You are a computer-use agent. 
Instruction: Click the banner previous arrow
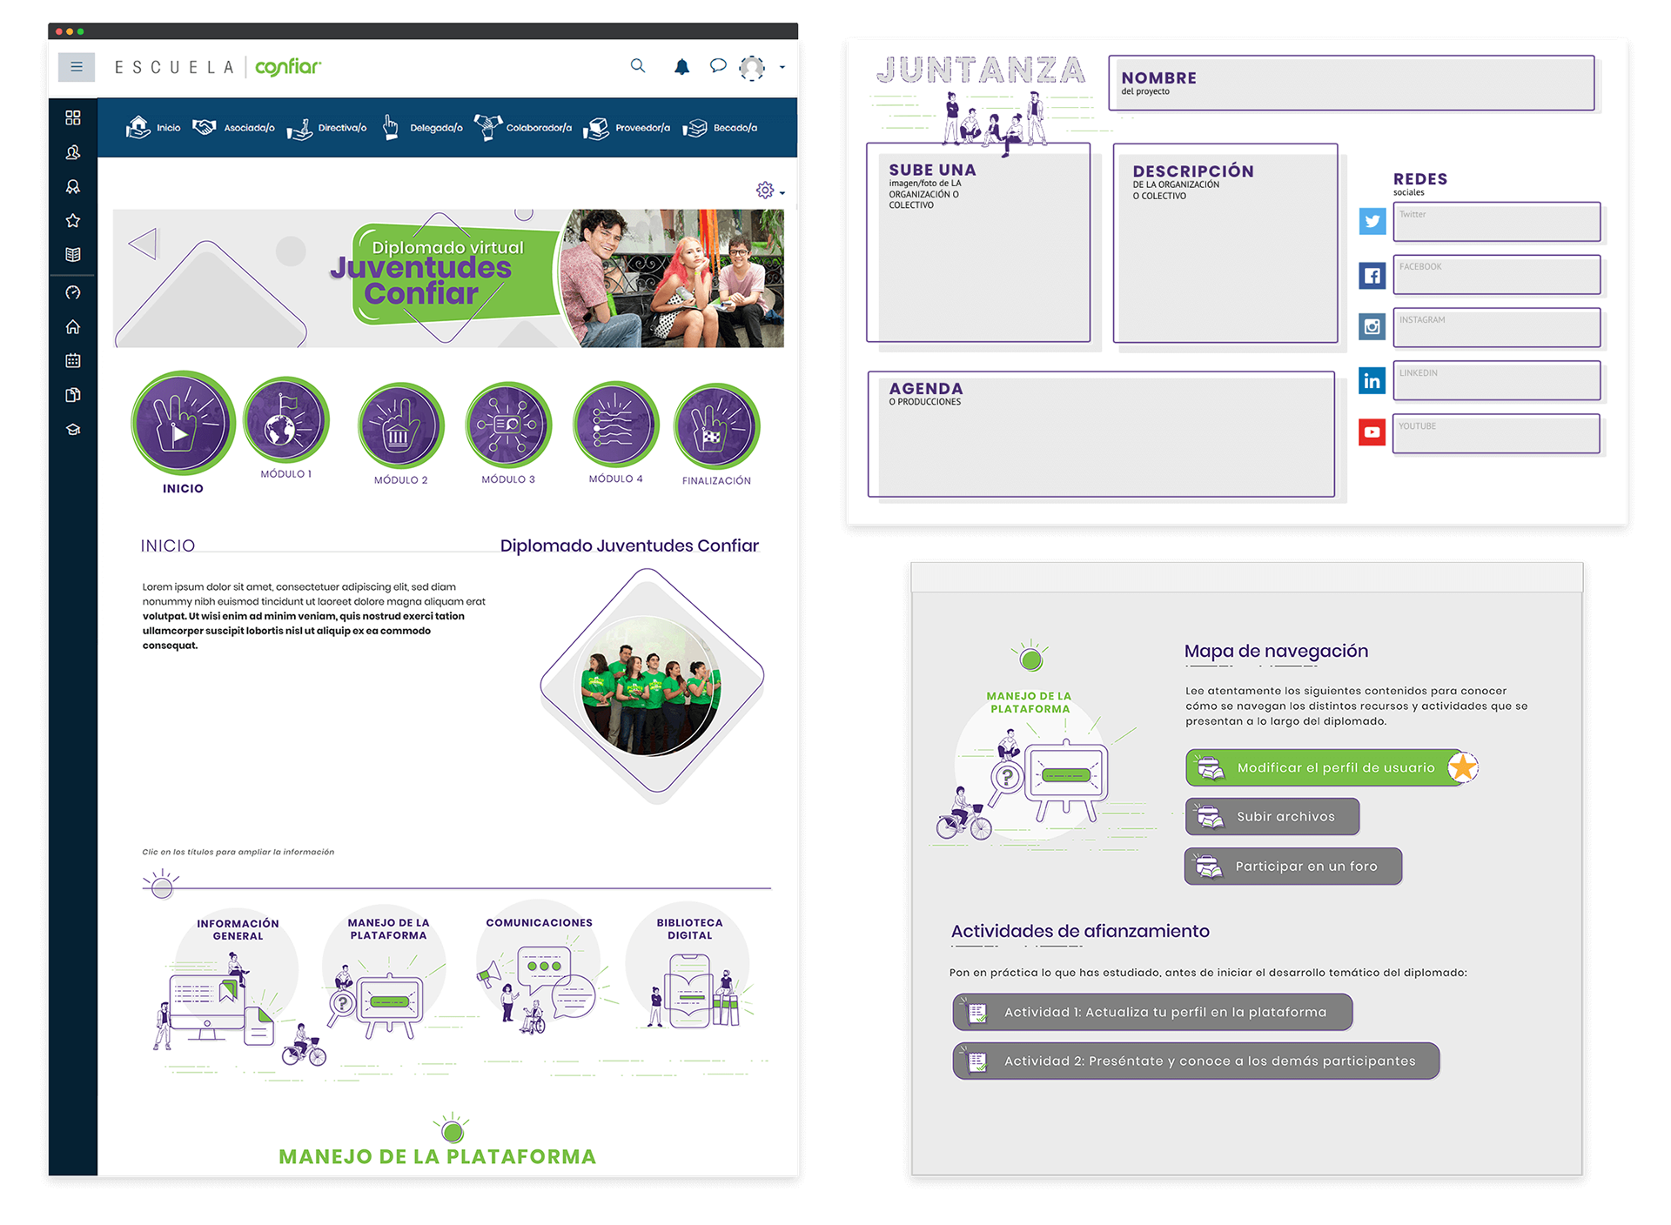coord(144,244)
